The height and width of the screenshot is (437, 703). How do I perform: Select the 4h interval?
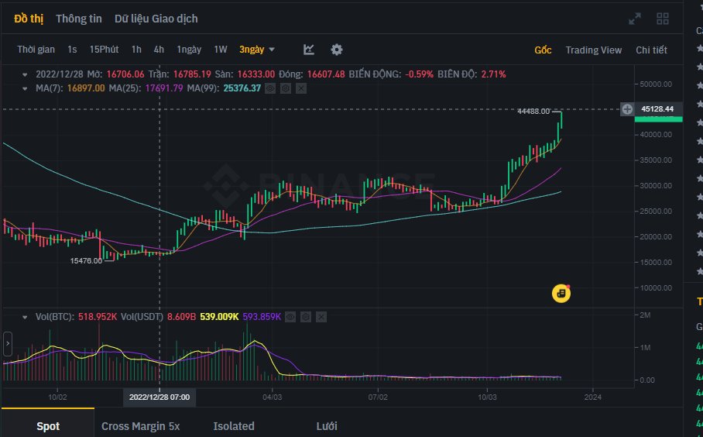pos(159,50)
